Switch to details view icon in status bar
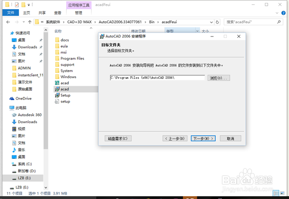Screen dimensions: 289x199 (x=276, y=193)
